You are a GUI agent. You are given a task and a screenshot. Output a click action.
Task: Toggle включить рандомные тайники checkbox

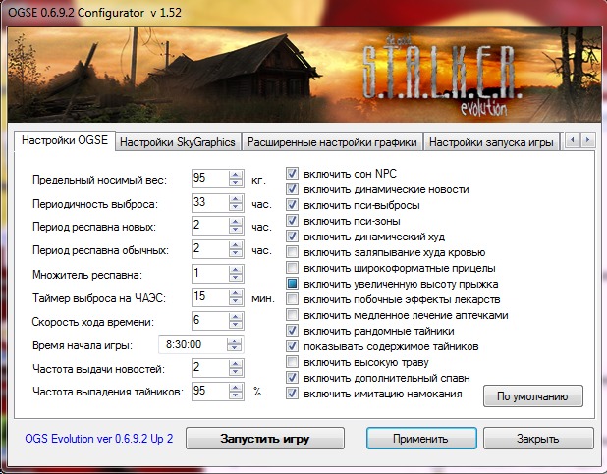coord(292,331)
